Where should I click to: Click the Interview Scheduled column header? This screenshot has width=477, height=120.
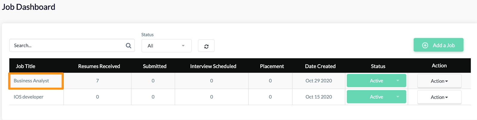click(213, 66)
